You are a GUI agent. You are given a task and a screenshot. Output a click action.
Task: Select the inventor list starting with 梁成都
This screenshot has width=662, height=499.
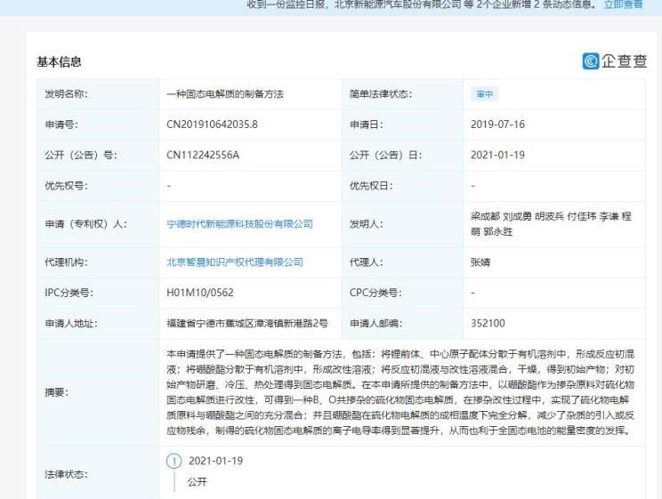click(551, 224)
